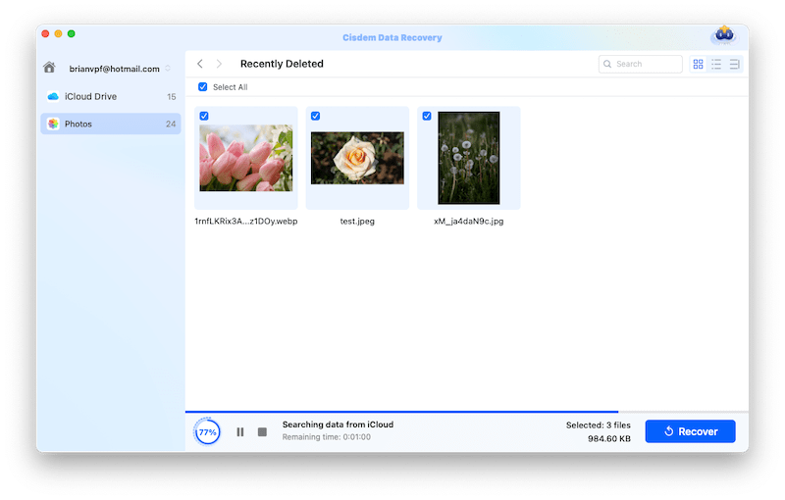The image size is (785, 500).
Task: Switch to list view
Action: [x=716, y=64]
